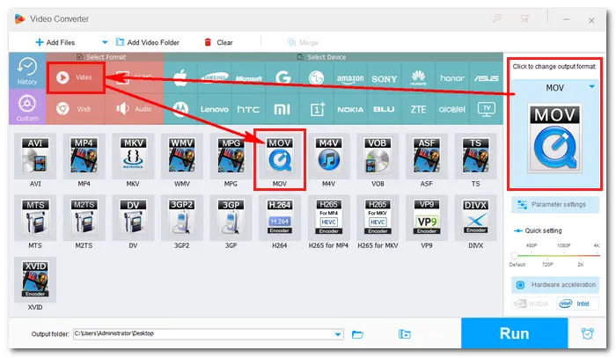Choose the H264 encoder format
Screen dimensions: 616x358
[280, 218]
